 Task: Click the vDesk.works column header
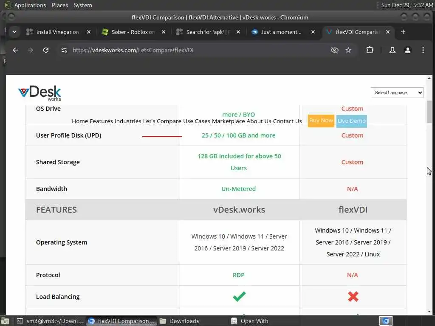tap(239, 210)
